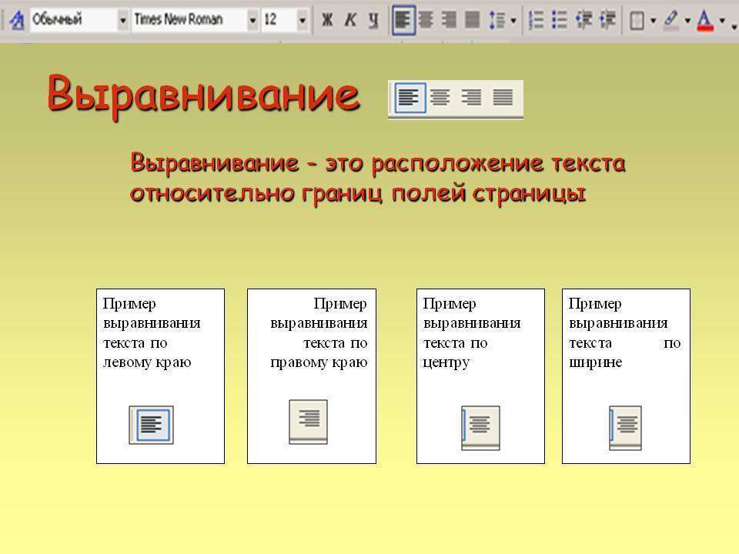Toggle italic К formatting
The width and height of the screenshot is (739, 554).
click(350, 20)
